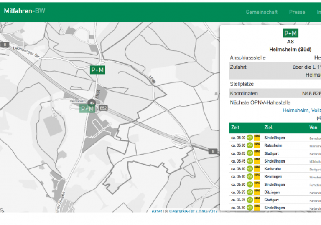Click the faded P+M marker near Heimsheim junction
The image size is (321, 225).
[x=87, y=109]
